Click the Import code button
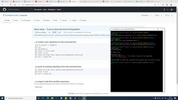Screen dimensions: 178x100 pyautogui.click(x=38, y=87)
